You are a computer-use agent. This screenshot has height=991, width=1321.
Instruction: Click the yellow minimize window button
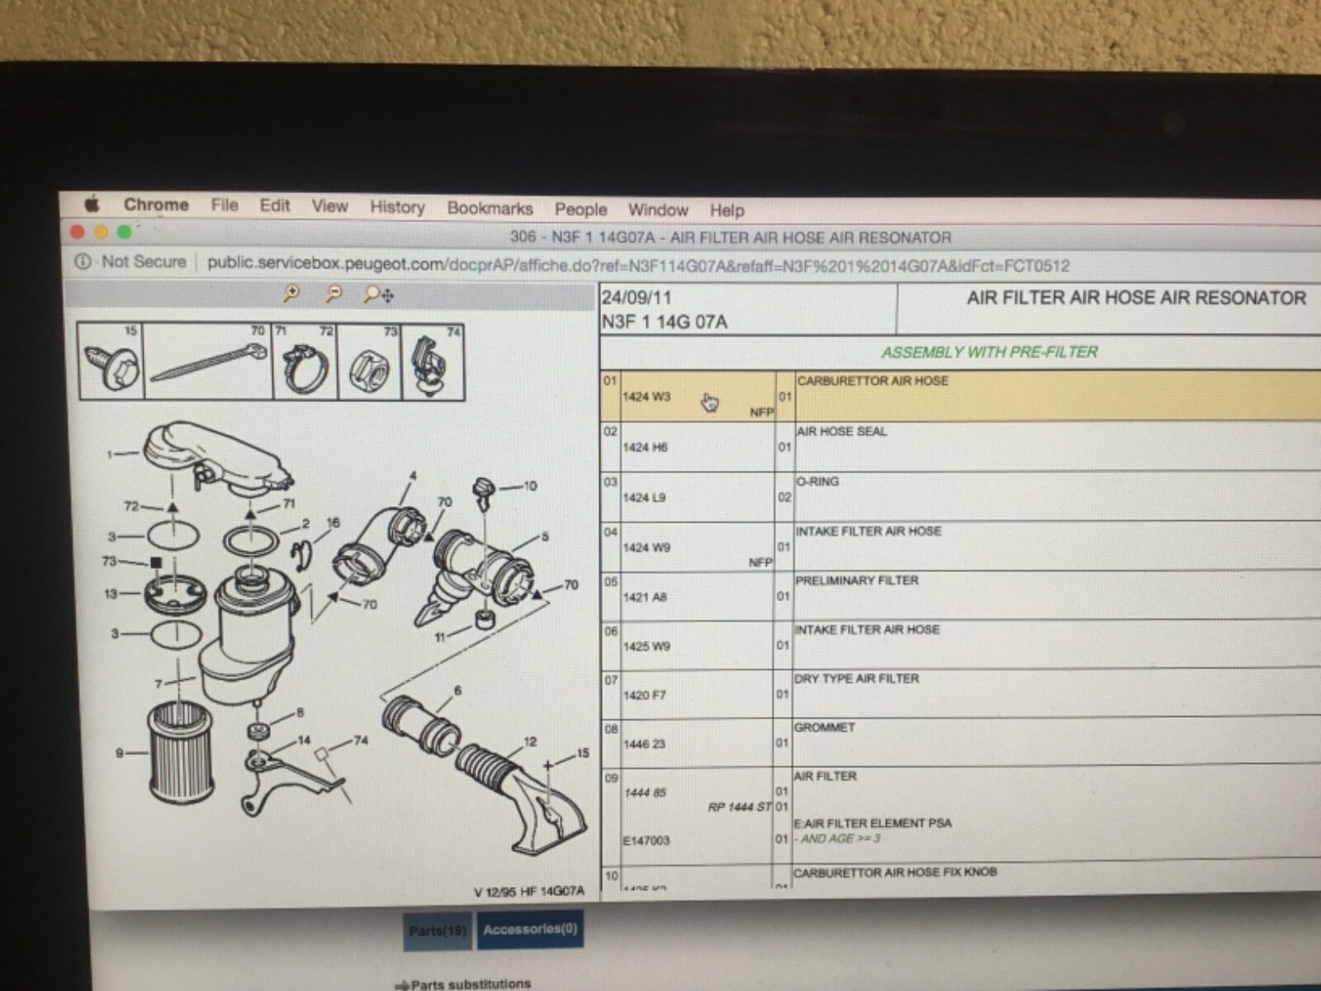click(x=101, y=233)
